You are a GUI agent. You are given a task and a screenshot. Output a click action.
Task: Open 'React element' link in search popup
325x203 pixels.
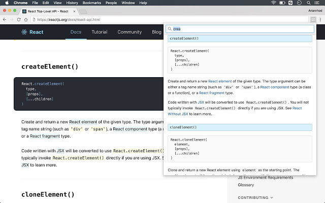coord(220,81)
